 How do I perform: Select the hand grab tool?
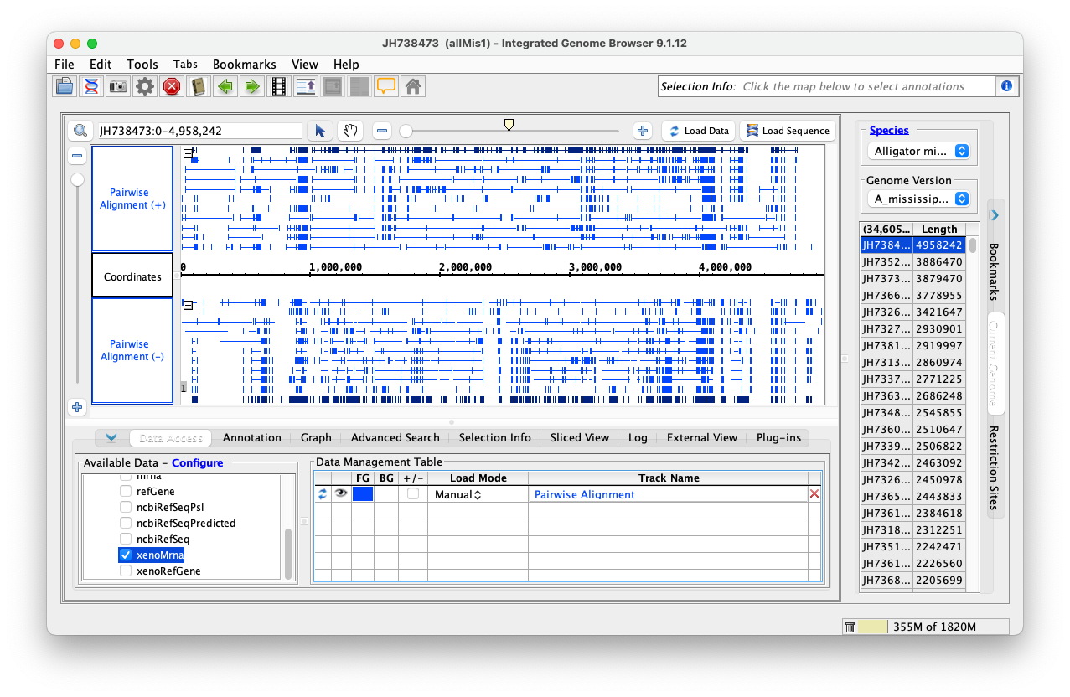coord(349,131)
